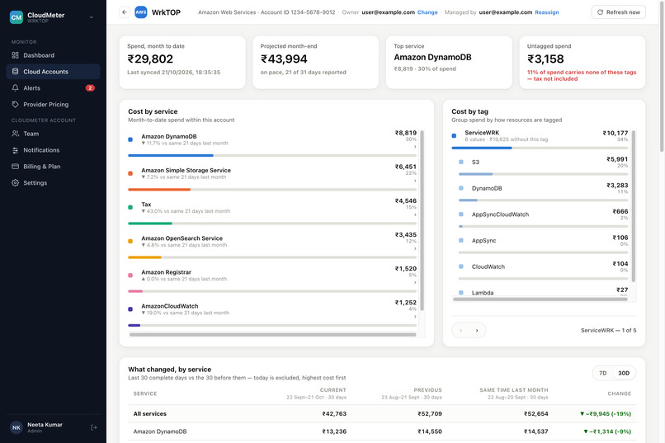Open Amazon OpenSearch Service row chevron
This screenshot has height=443, width=665.
[415, 248]
